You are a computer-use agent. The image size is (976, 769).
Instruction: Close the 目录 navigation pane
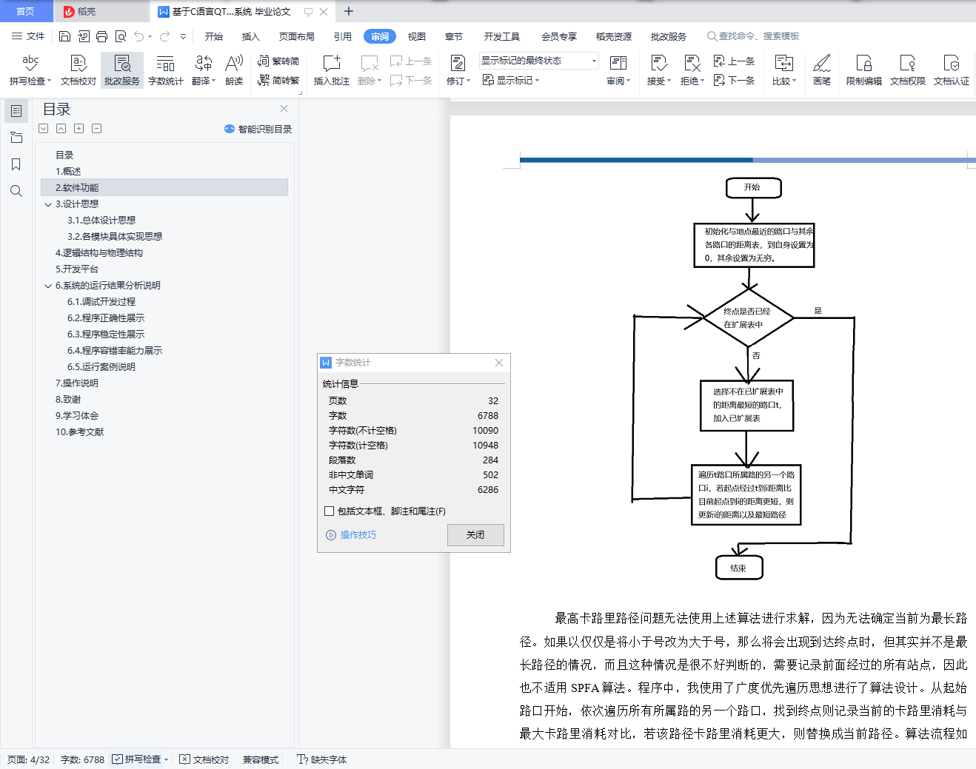tap(284, 108)
